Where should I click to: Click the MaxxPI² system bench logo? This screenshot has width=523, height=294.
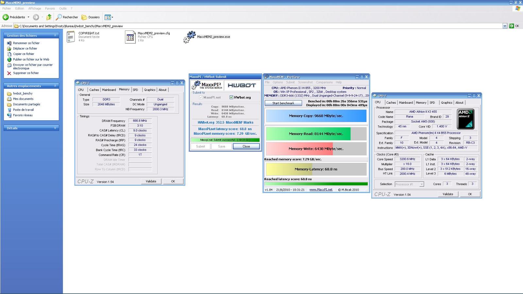pyautogui.click(x=207, y=85)
